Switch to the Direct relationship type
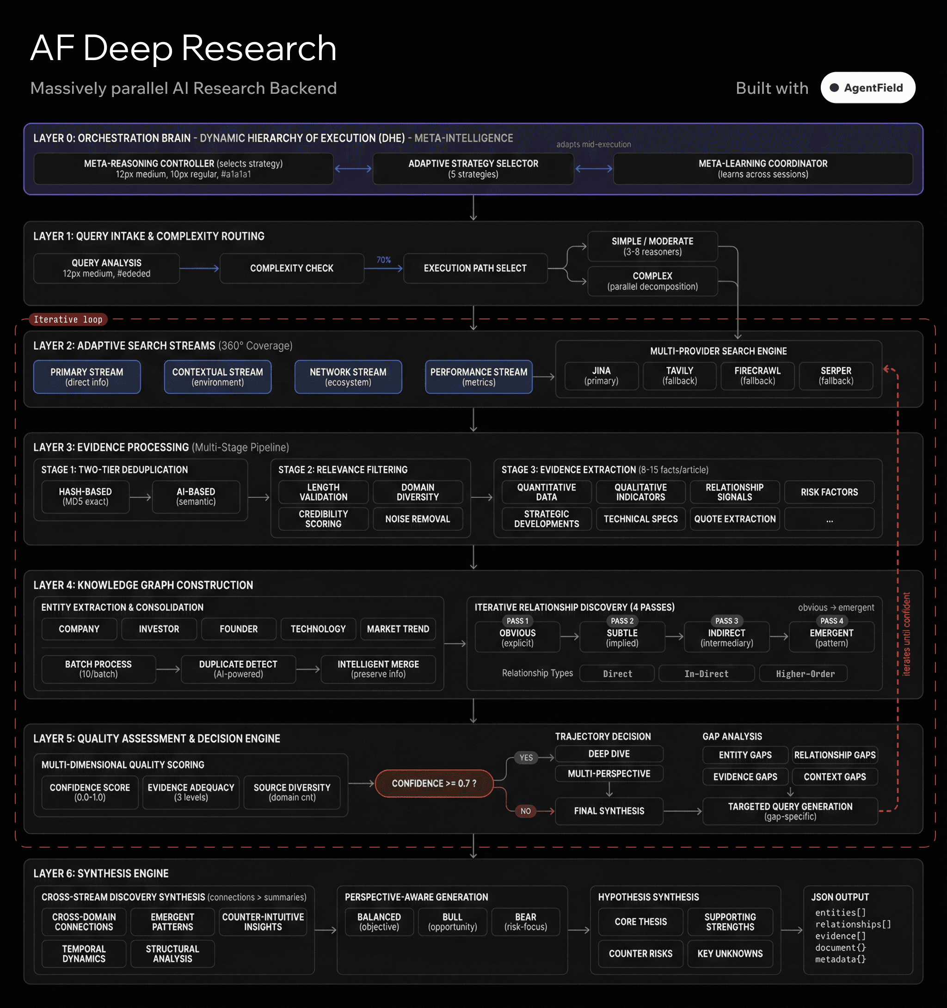 tap(617, 673)
